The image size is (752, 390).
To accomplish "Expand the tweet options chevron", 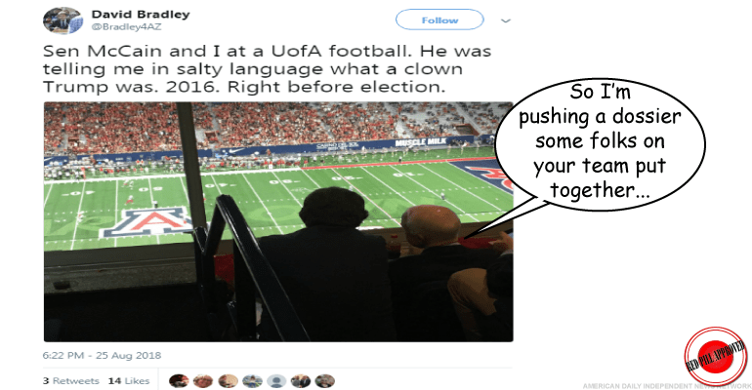I will coord(506,20).
